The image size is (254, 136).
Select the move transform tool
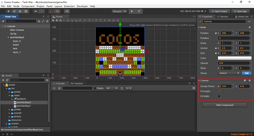pos(8,11)
